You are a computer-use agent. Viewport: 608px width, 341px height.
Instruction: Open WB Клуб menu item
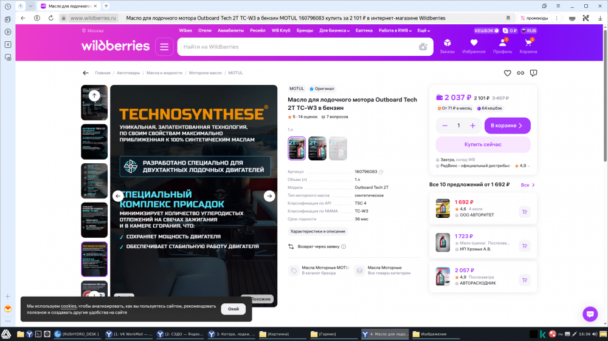281,30
